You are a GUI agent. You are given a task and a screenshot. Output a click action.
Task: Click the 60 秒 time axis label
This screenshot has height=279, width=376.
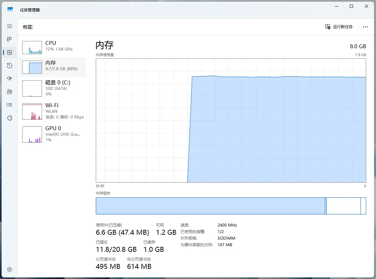click(100, 186)
